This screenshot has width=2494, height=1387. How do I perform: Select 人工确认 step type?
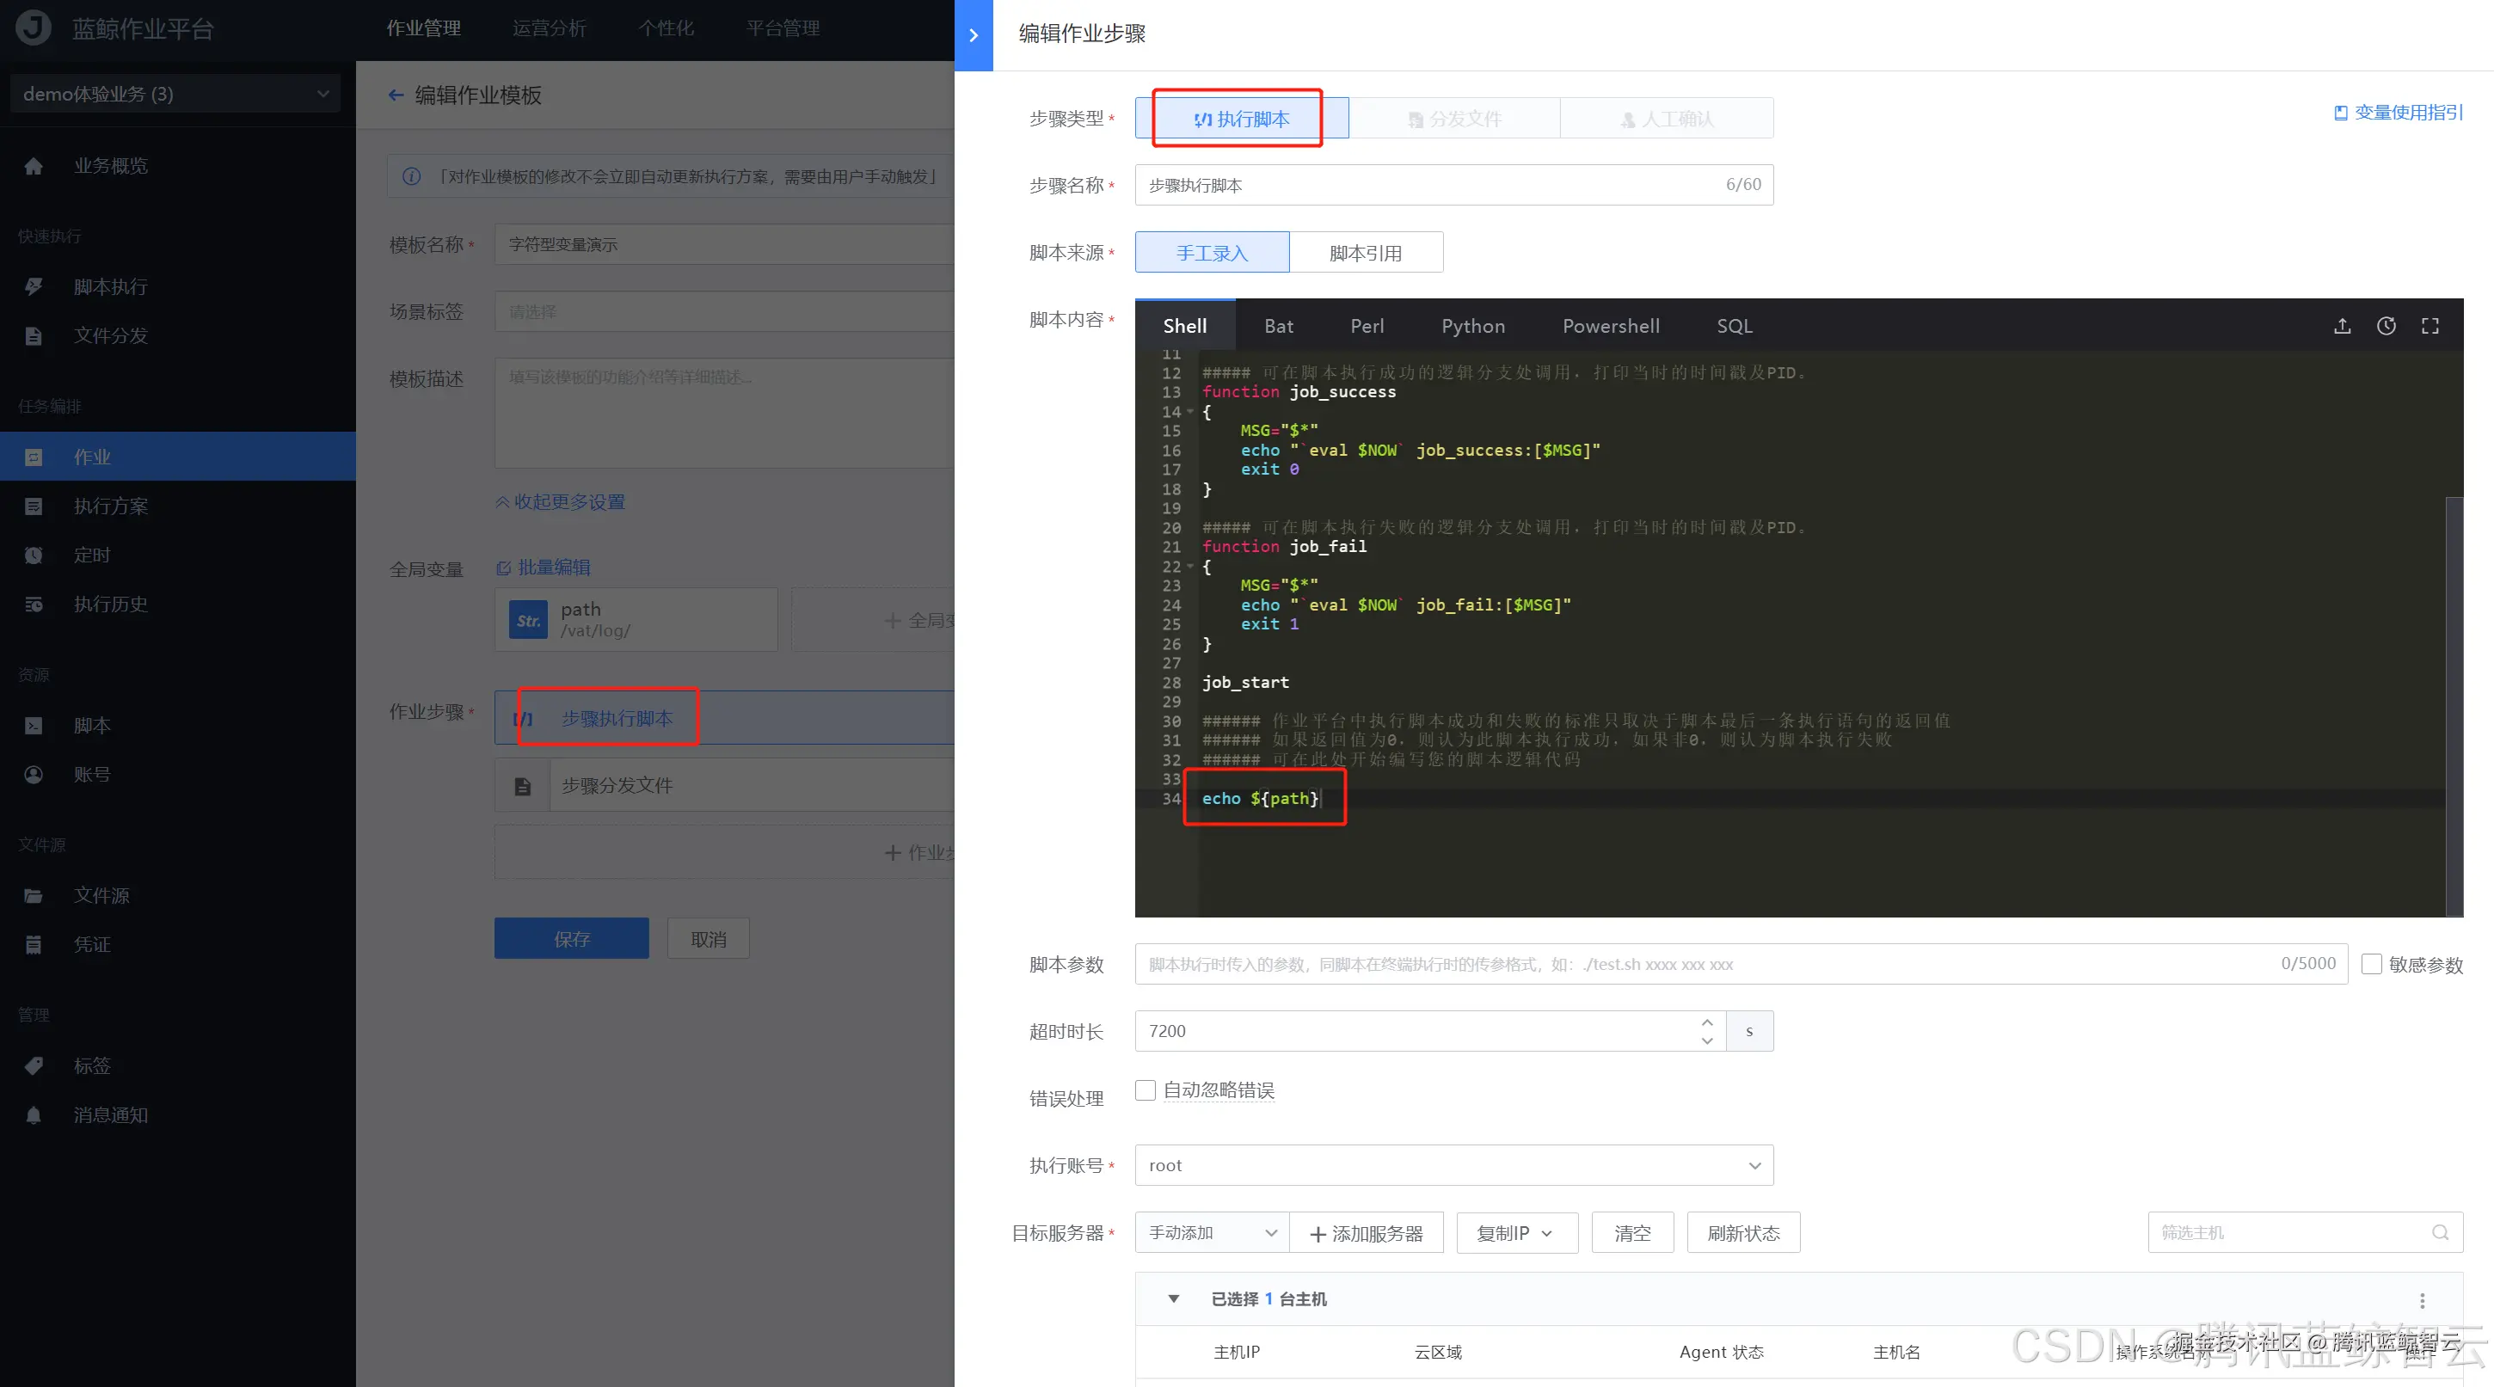click(1668, 119)
